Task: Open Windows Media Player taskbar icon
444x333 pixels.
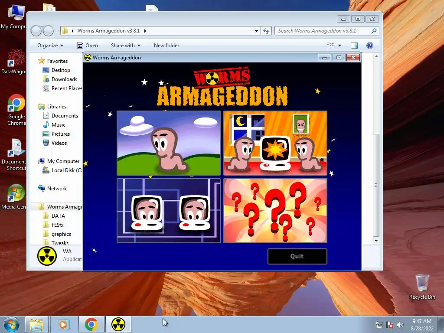Action: (63, 324)
